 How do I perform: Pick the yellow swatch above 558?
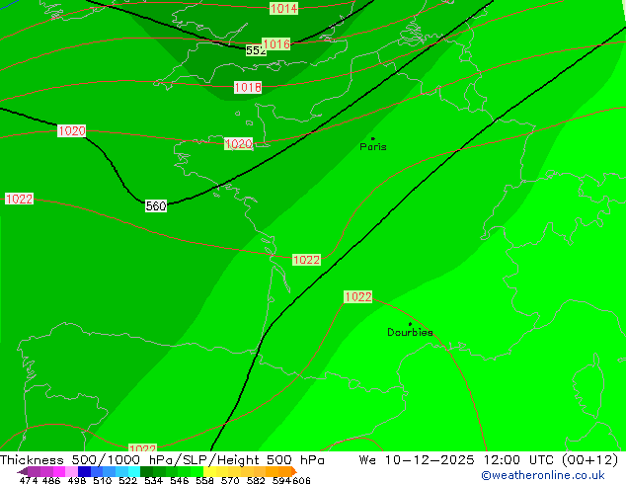click(209, 471)
